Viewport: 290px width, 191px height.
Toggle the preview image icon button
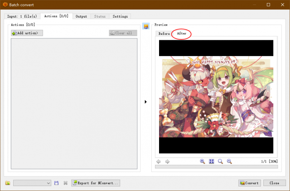point(146,26)
